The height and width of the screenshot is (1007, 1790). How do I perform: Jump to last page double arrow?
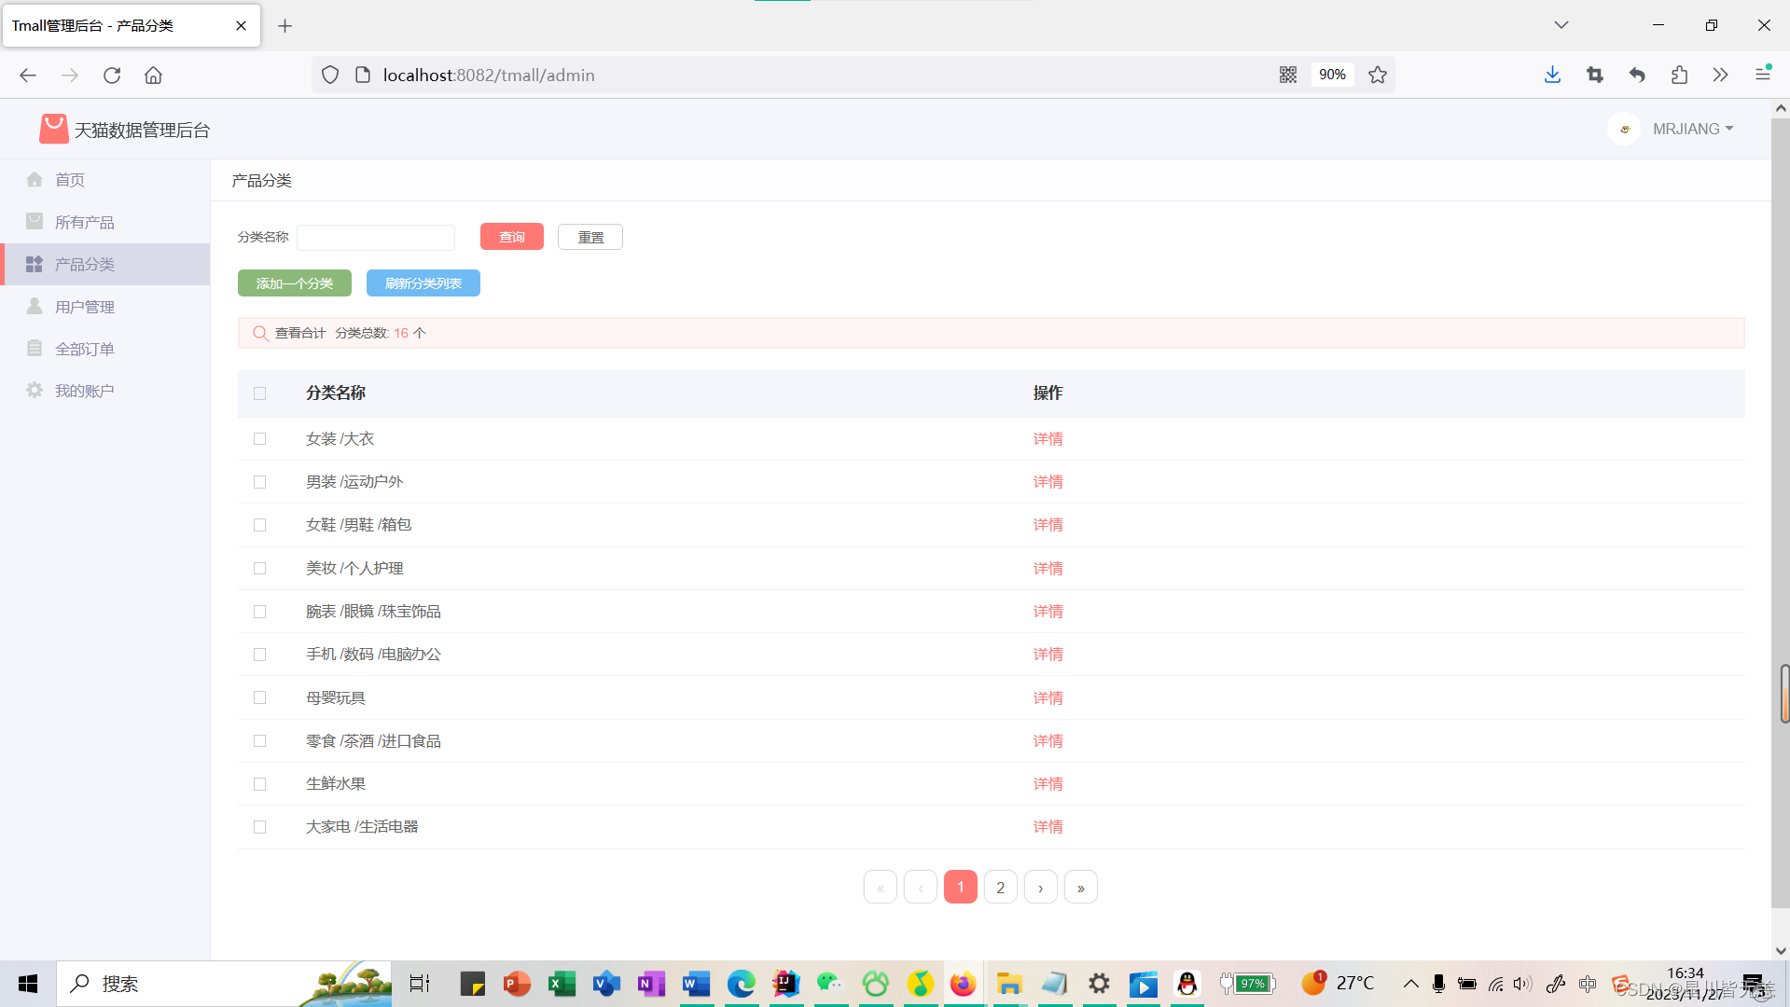coord(1081,888)
